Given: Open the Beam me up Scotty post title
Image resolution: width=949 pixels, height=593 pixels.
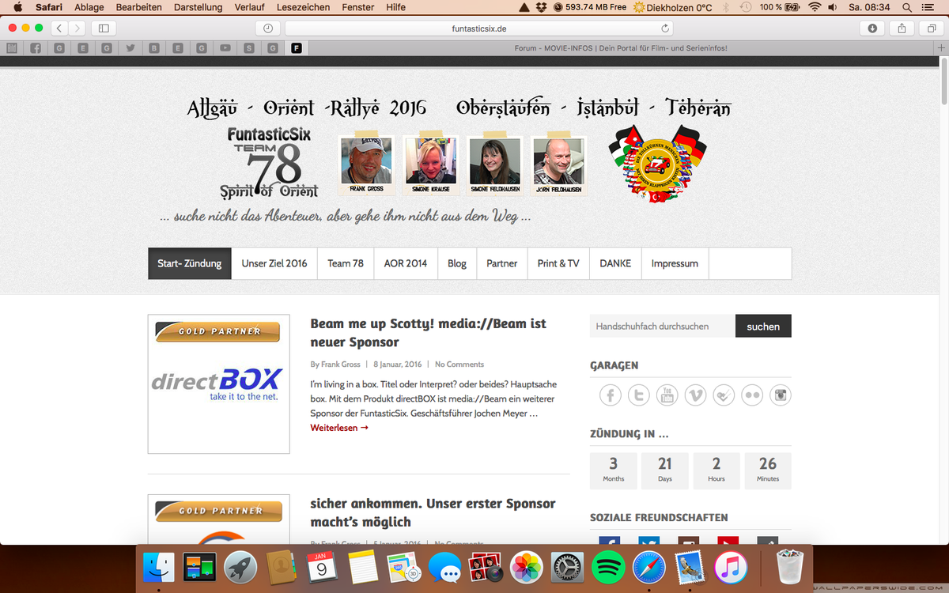Looking at the screenshot, I should [428, 333].
